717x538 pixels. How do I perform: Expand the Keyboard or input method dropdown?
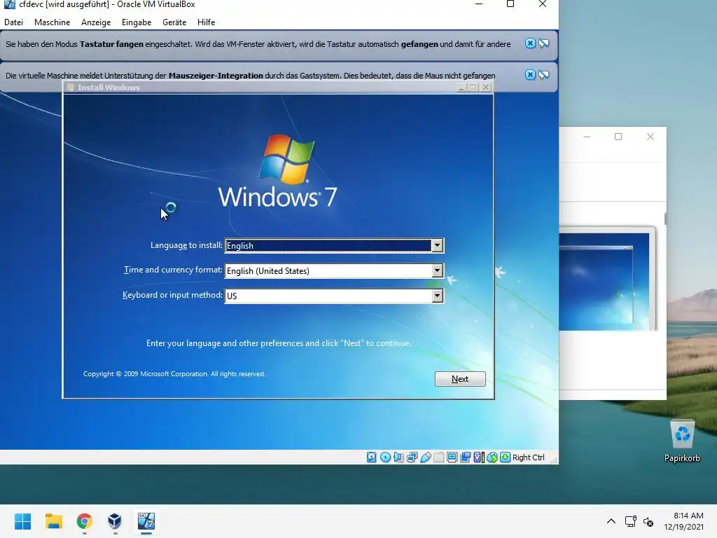coord(437,296)
